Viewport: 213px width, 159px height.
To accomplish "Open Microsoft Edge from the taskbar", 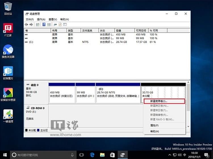I will [92, 155].
